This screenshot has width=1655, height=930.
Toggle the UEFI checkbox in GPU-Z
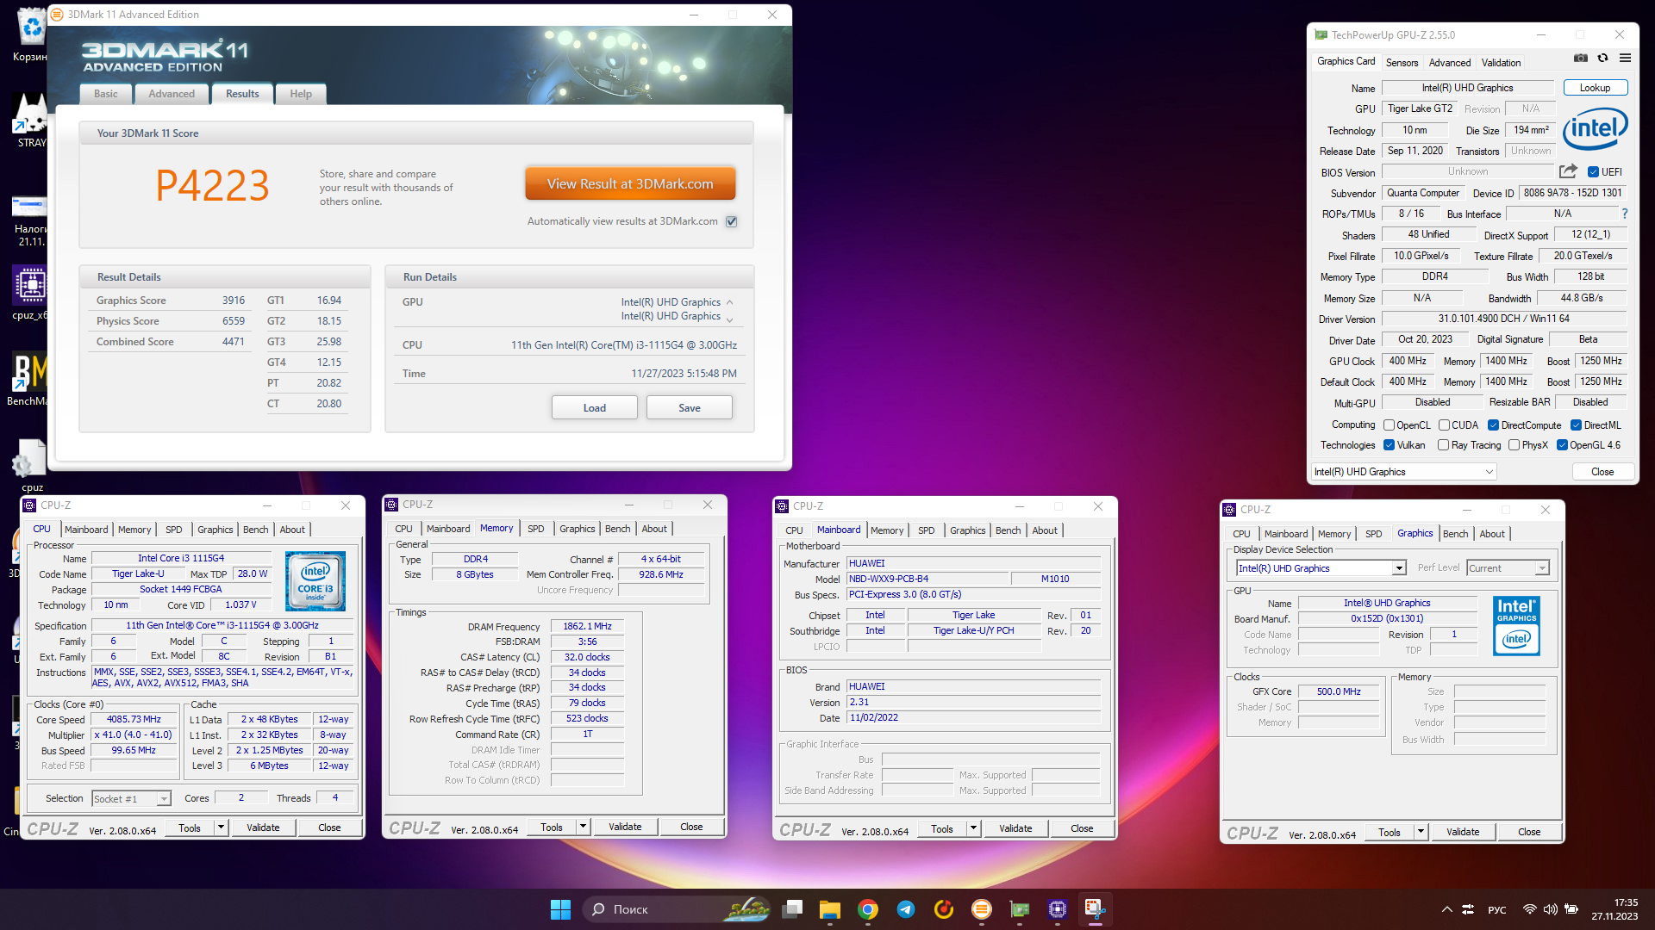(x=1593, y=171)
